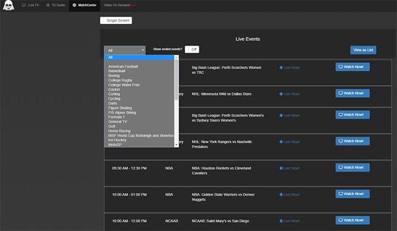Watch Now for Perth Scorchers vs Sydney Sixers
Screen dimensions: 397x231
click(352, 115)
